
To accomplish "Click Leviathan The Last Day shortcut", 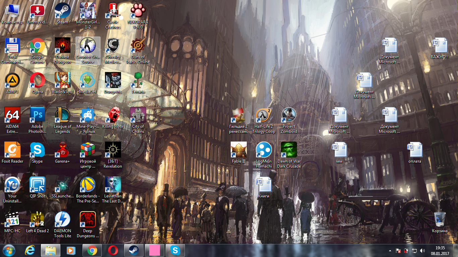I will [113, 190].
